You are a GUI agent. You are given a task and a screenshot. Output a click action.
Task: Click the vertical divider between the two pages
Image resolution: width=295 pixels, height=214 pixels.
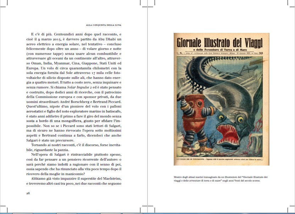coord(147,106)
